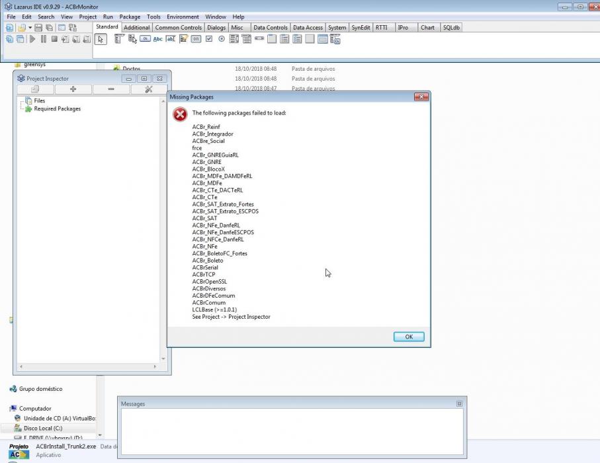Select Computador in Explorer sidebar
Image resolution: width=600 pixels, height=463 pixels.
point(35,409)
